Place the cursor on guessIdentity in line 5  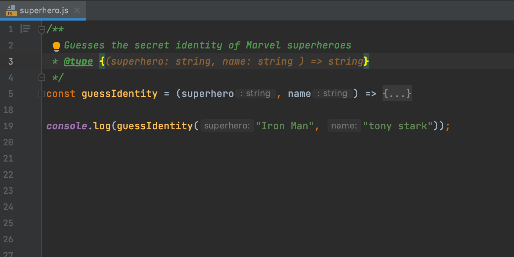click(x=119, y=94)
